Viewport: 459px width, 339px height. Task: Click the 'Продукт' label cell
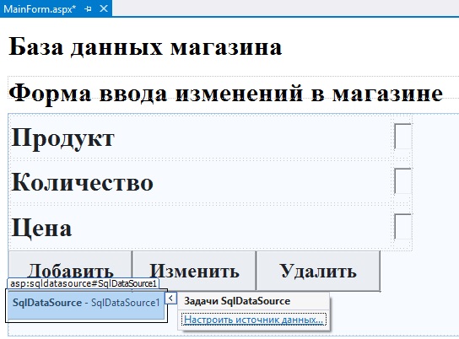200,137
